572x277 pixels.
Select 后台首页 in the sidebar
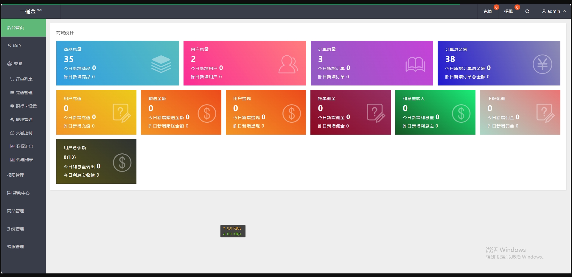[x=15, y=28]
